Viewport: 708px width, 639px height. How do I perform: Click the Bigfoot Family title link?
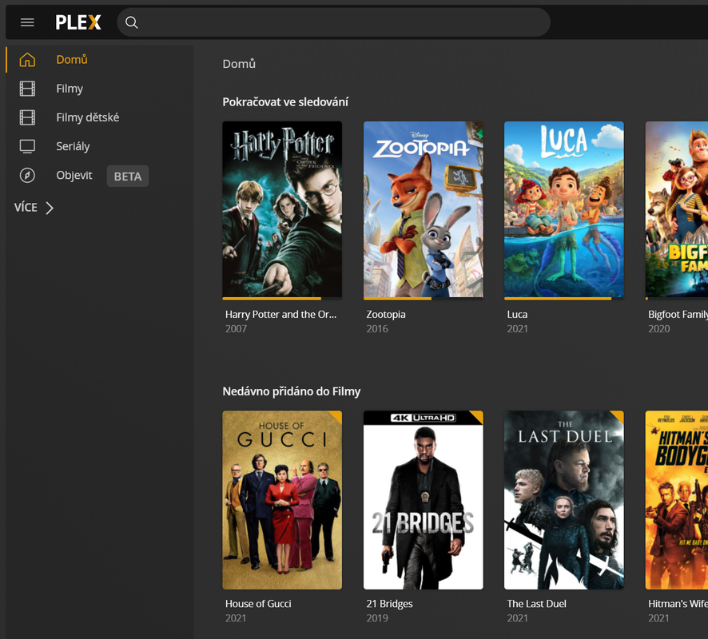678,314
